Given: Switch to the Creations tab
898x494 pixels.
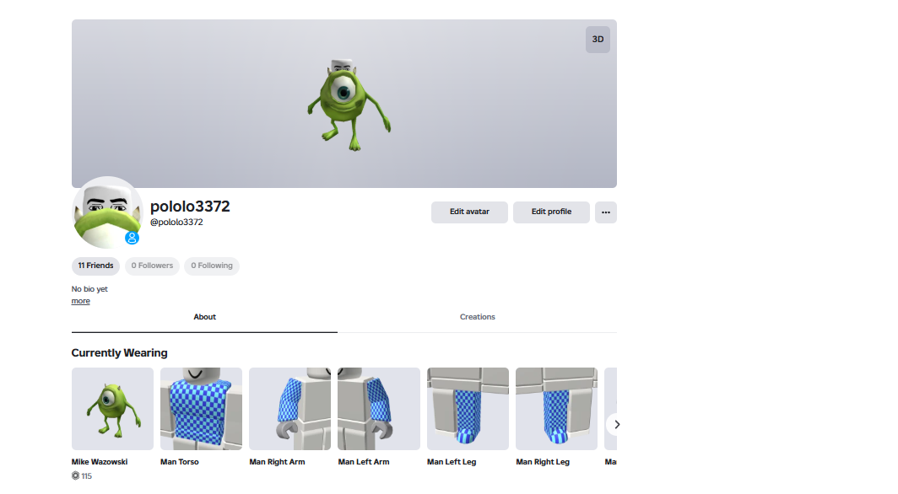Looking at the screenshot, I should coord(477,317).
